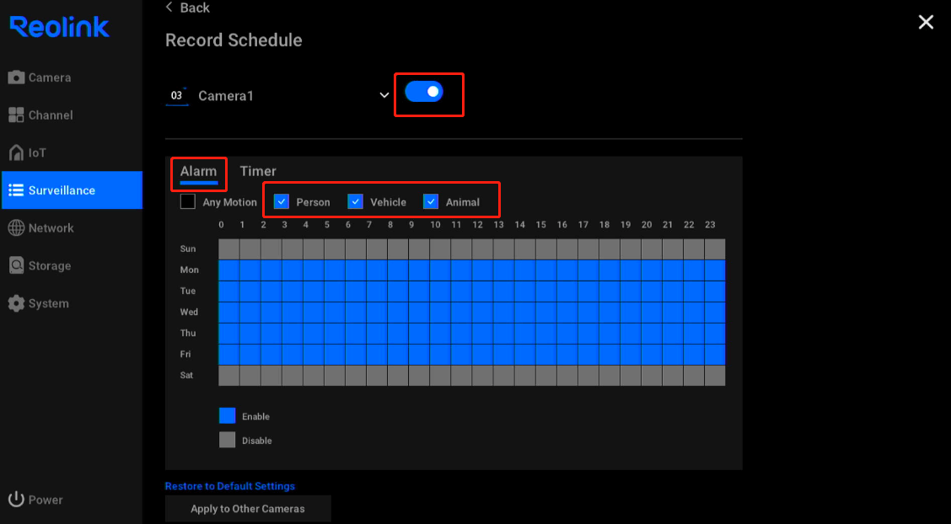The image size is (951, 524).
Task: Click Restore to Default Settings link
Action: pos(230,486)
